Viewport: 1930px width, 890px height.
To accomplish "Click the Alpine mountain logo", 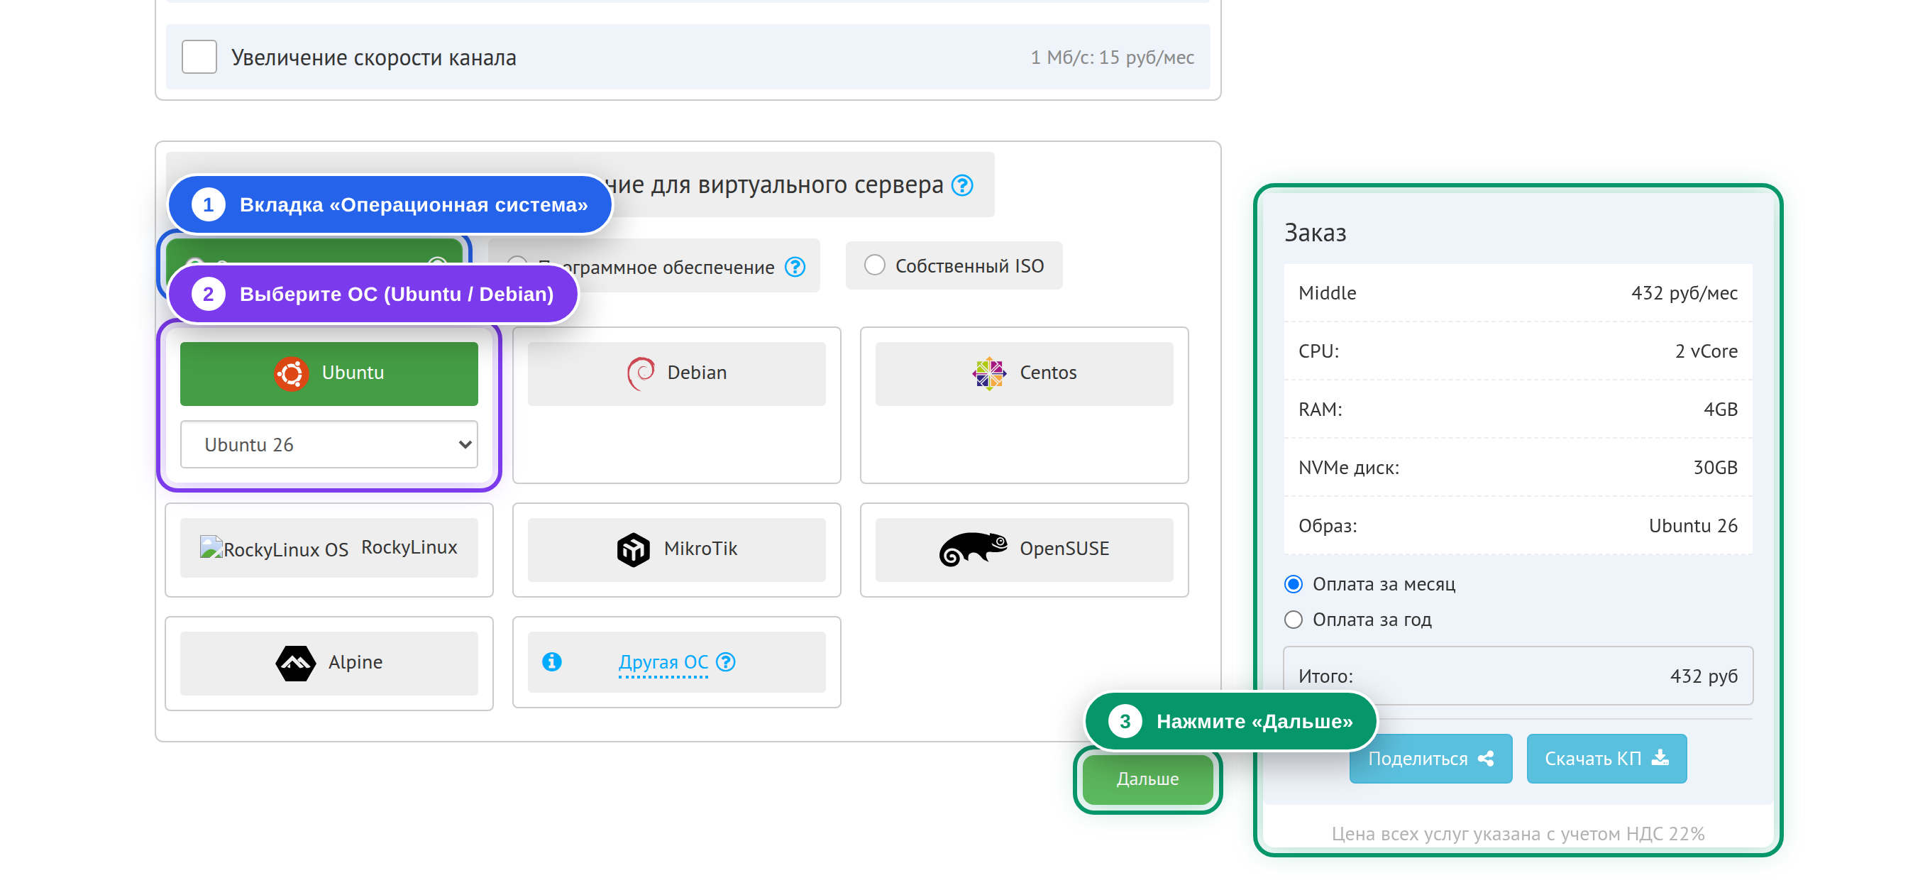I will click(x=295, y=663).
